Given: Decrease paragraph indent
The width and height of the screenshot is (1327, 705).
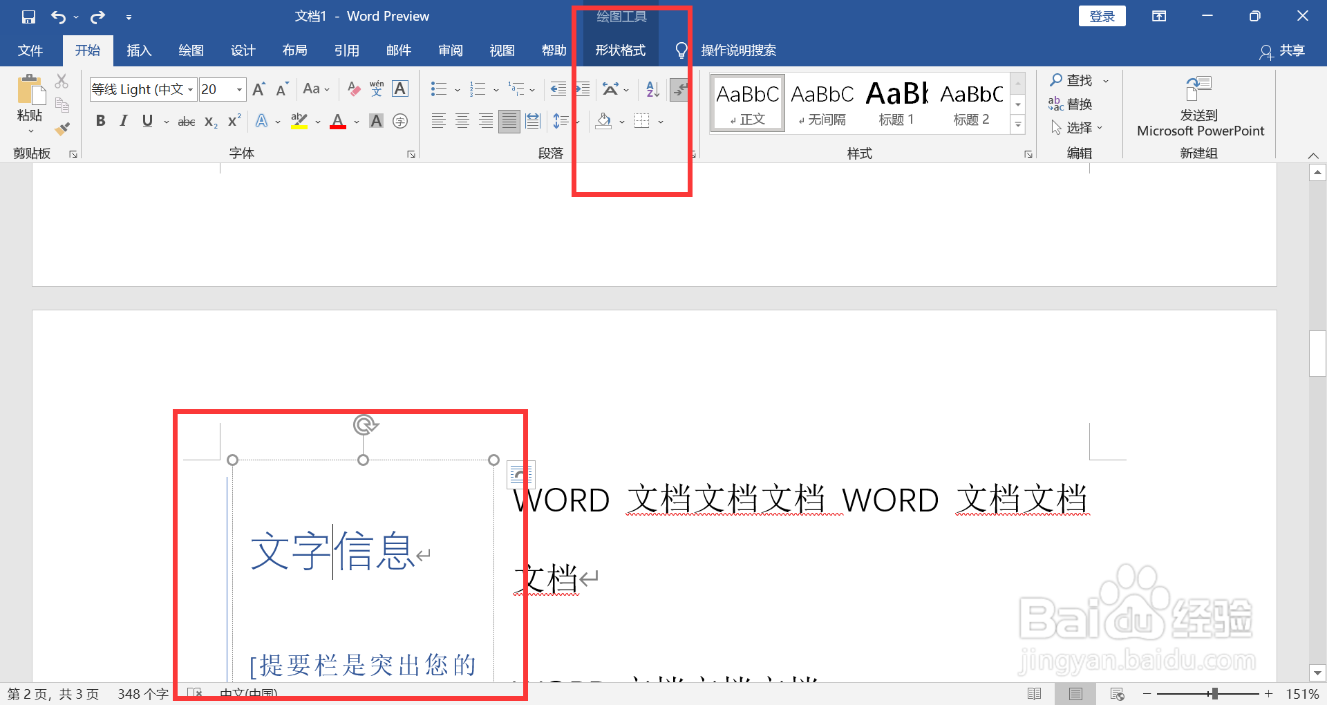Looking at the screenshot, I should [x=558, y=89].
